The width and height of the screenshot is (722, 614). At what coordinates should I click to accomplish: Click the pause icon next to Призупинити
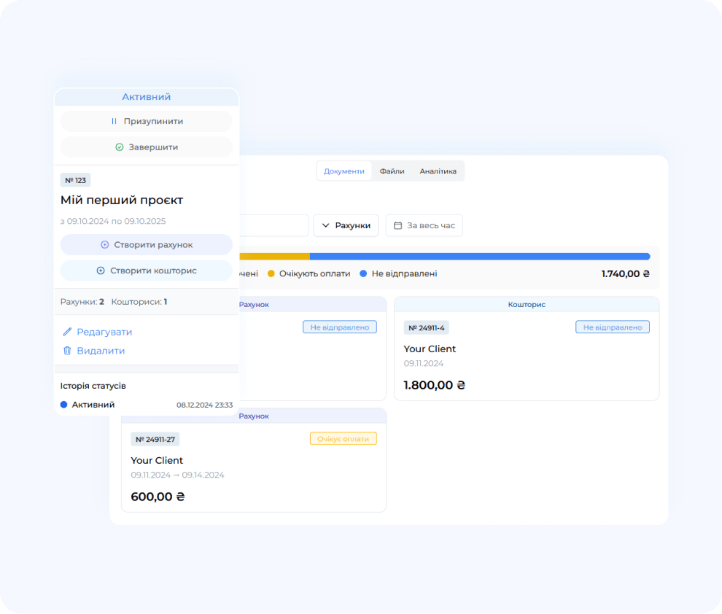[114, 122]
